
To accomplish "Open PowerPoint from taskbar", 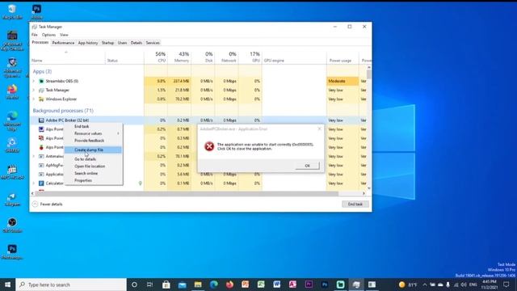I will pyautogui.click(x=246, y=285).
